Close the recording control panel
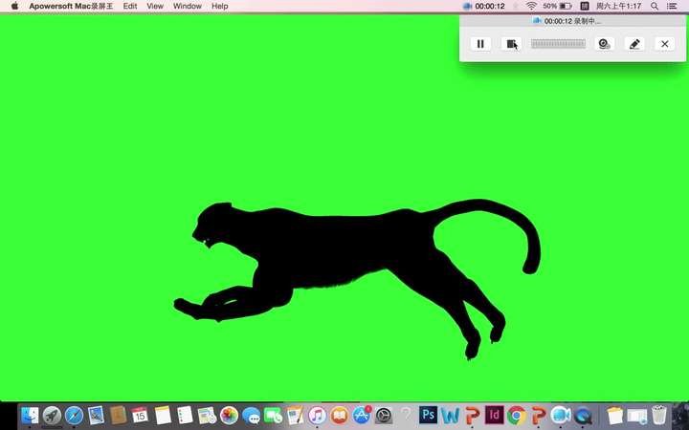Viewport: 689px width, 430px height. pos(664,44)
